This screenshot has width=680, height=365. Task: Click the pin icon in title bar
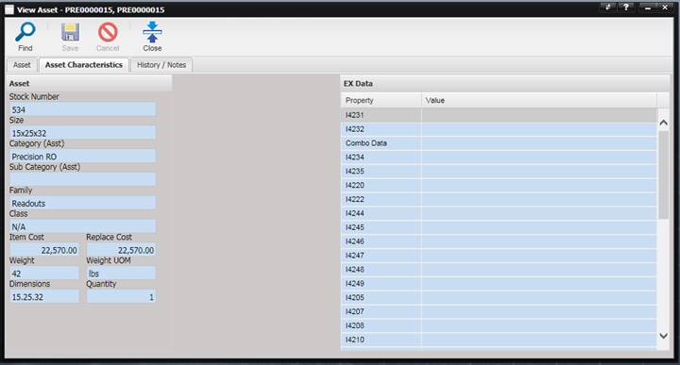click(608, 7)
